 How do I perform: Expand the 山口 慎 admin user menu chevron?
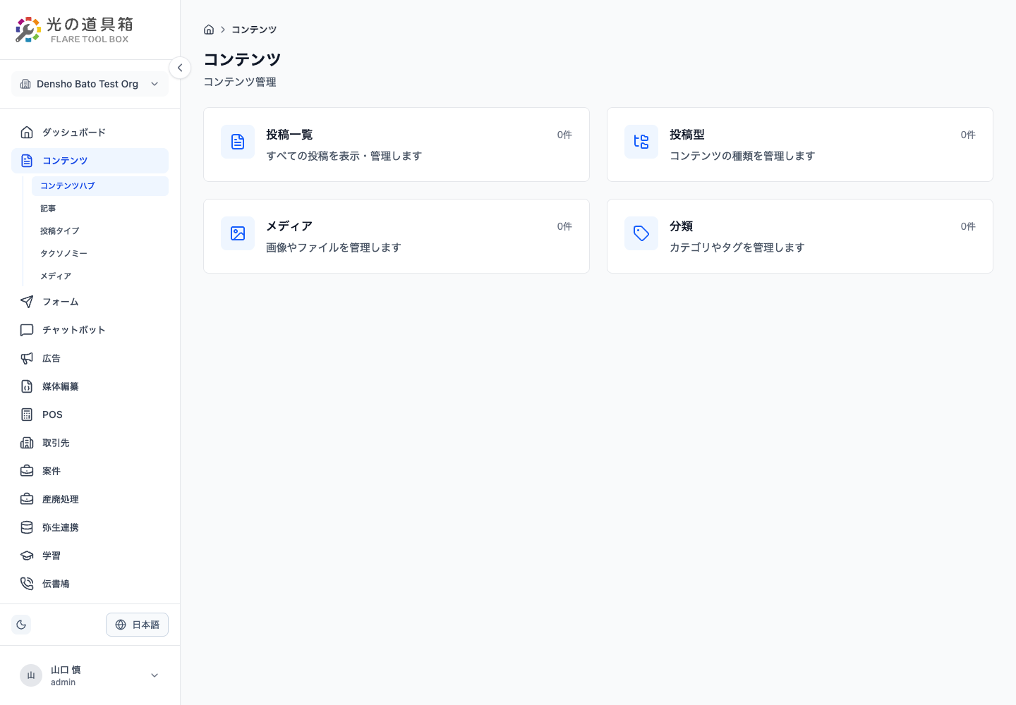(155, 675)
